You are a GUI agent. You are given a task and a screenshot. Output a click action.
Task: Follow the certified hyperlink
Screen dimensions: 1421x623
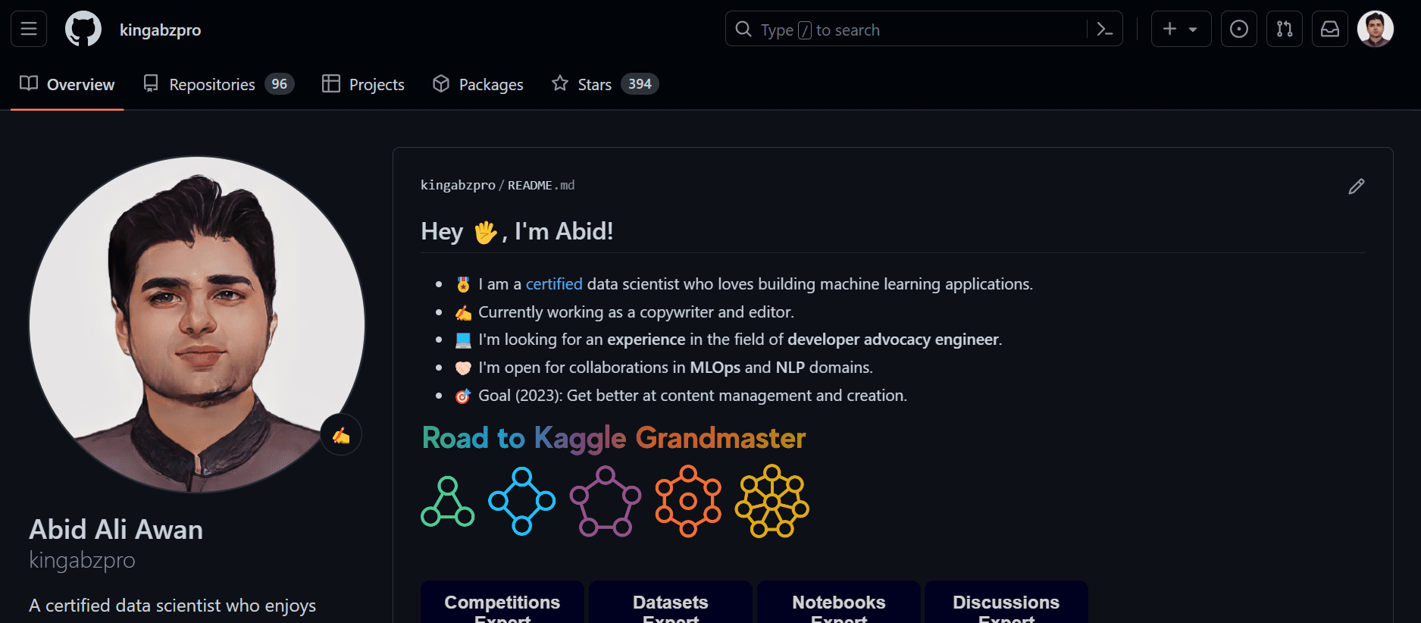554,284
